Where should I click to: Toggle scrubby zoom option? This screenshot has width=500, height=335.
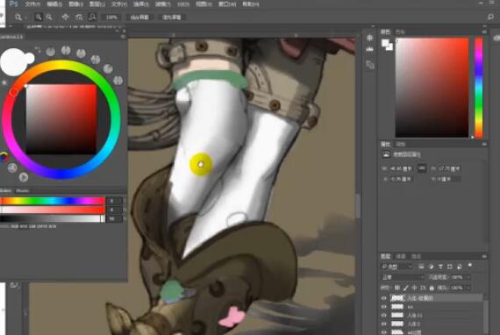point(92,18)
